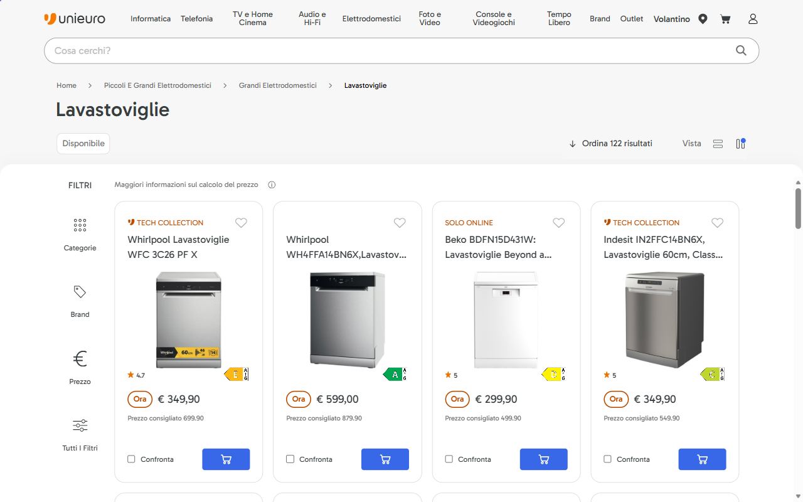803x502 pixels.
Task: Open price calculation info icon
Action: (272, 184)
